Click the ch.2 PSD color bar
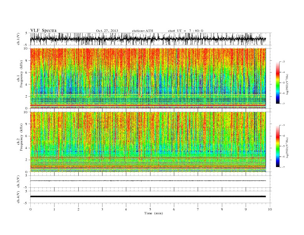This screenshot has width=304, height=235. [x=278, y=146]
